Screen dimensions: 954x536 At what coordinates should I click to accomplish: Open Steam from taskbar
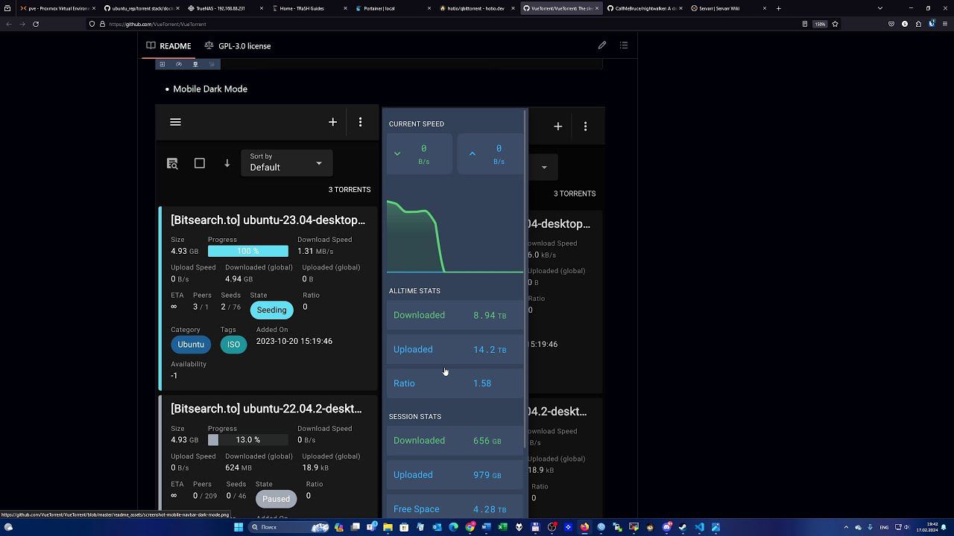point(682,527)
